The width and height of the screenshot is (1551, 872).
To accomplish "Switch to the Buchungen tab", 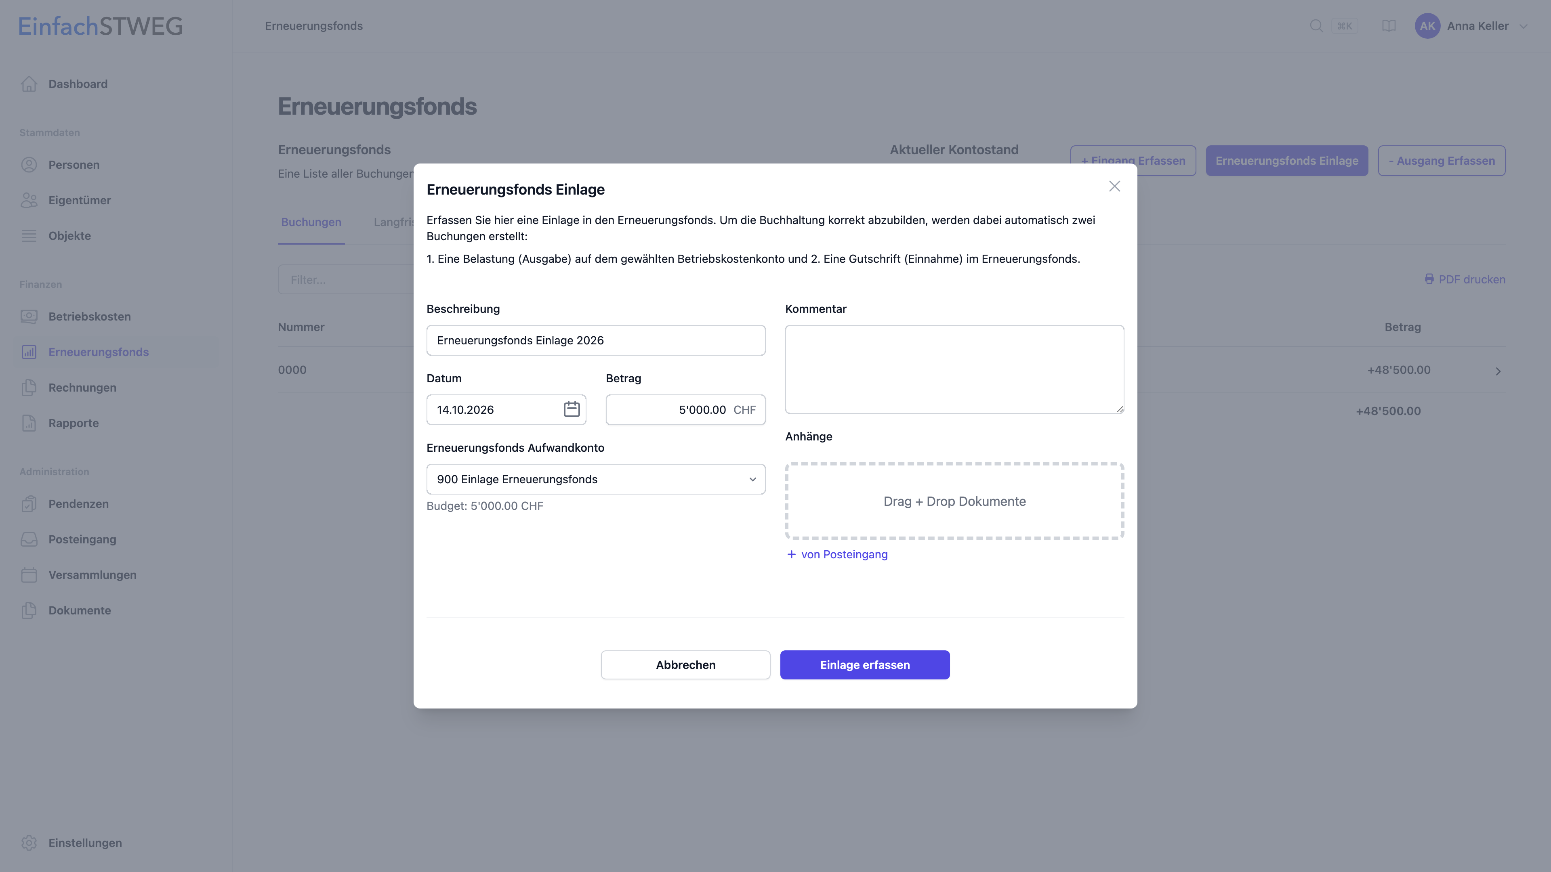I will click(311, 222).
